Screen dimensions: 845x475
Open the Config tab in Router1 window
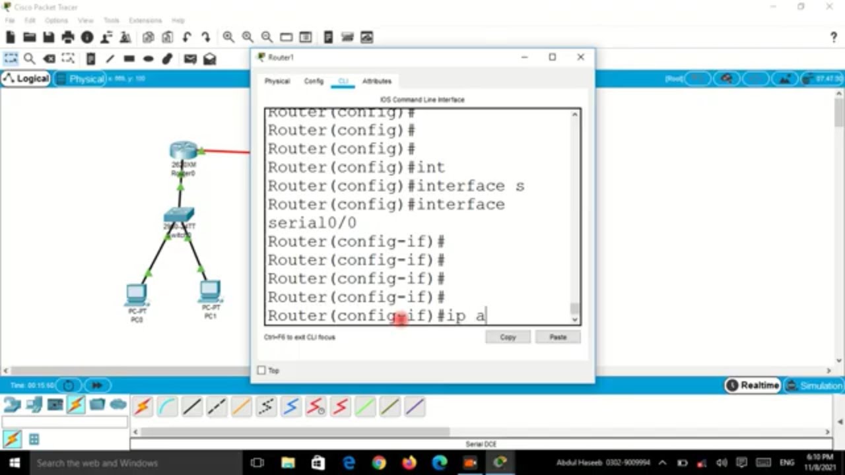click(314, 81)
